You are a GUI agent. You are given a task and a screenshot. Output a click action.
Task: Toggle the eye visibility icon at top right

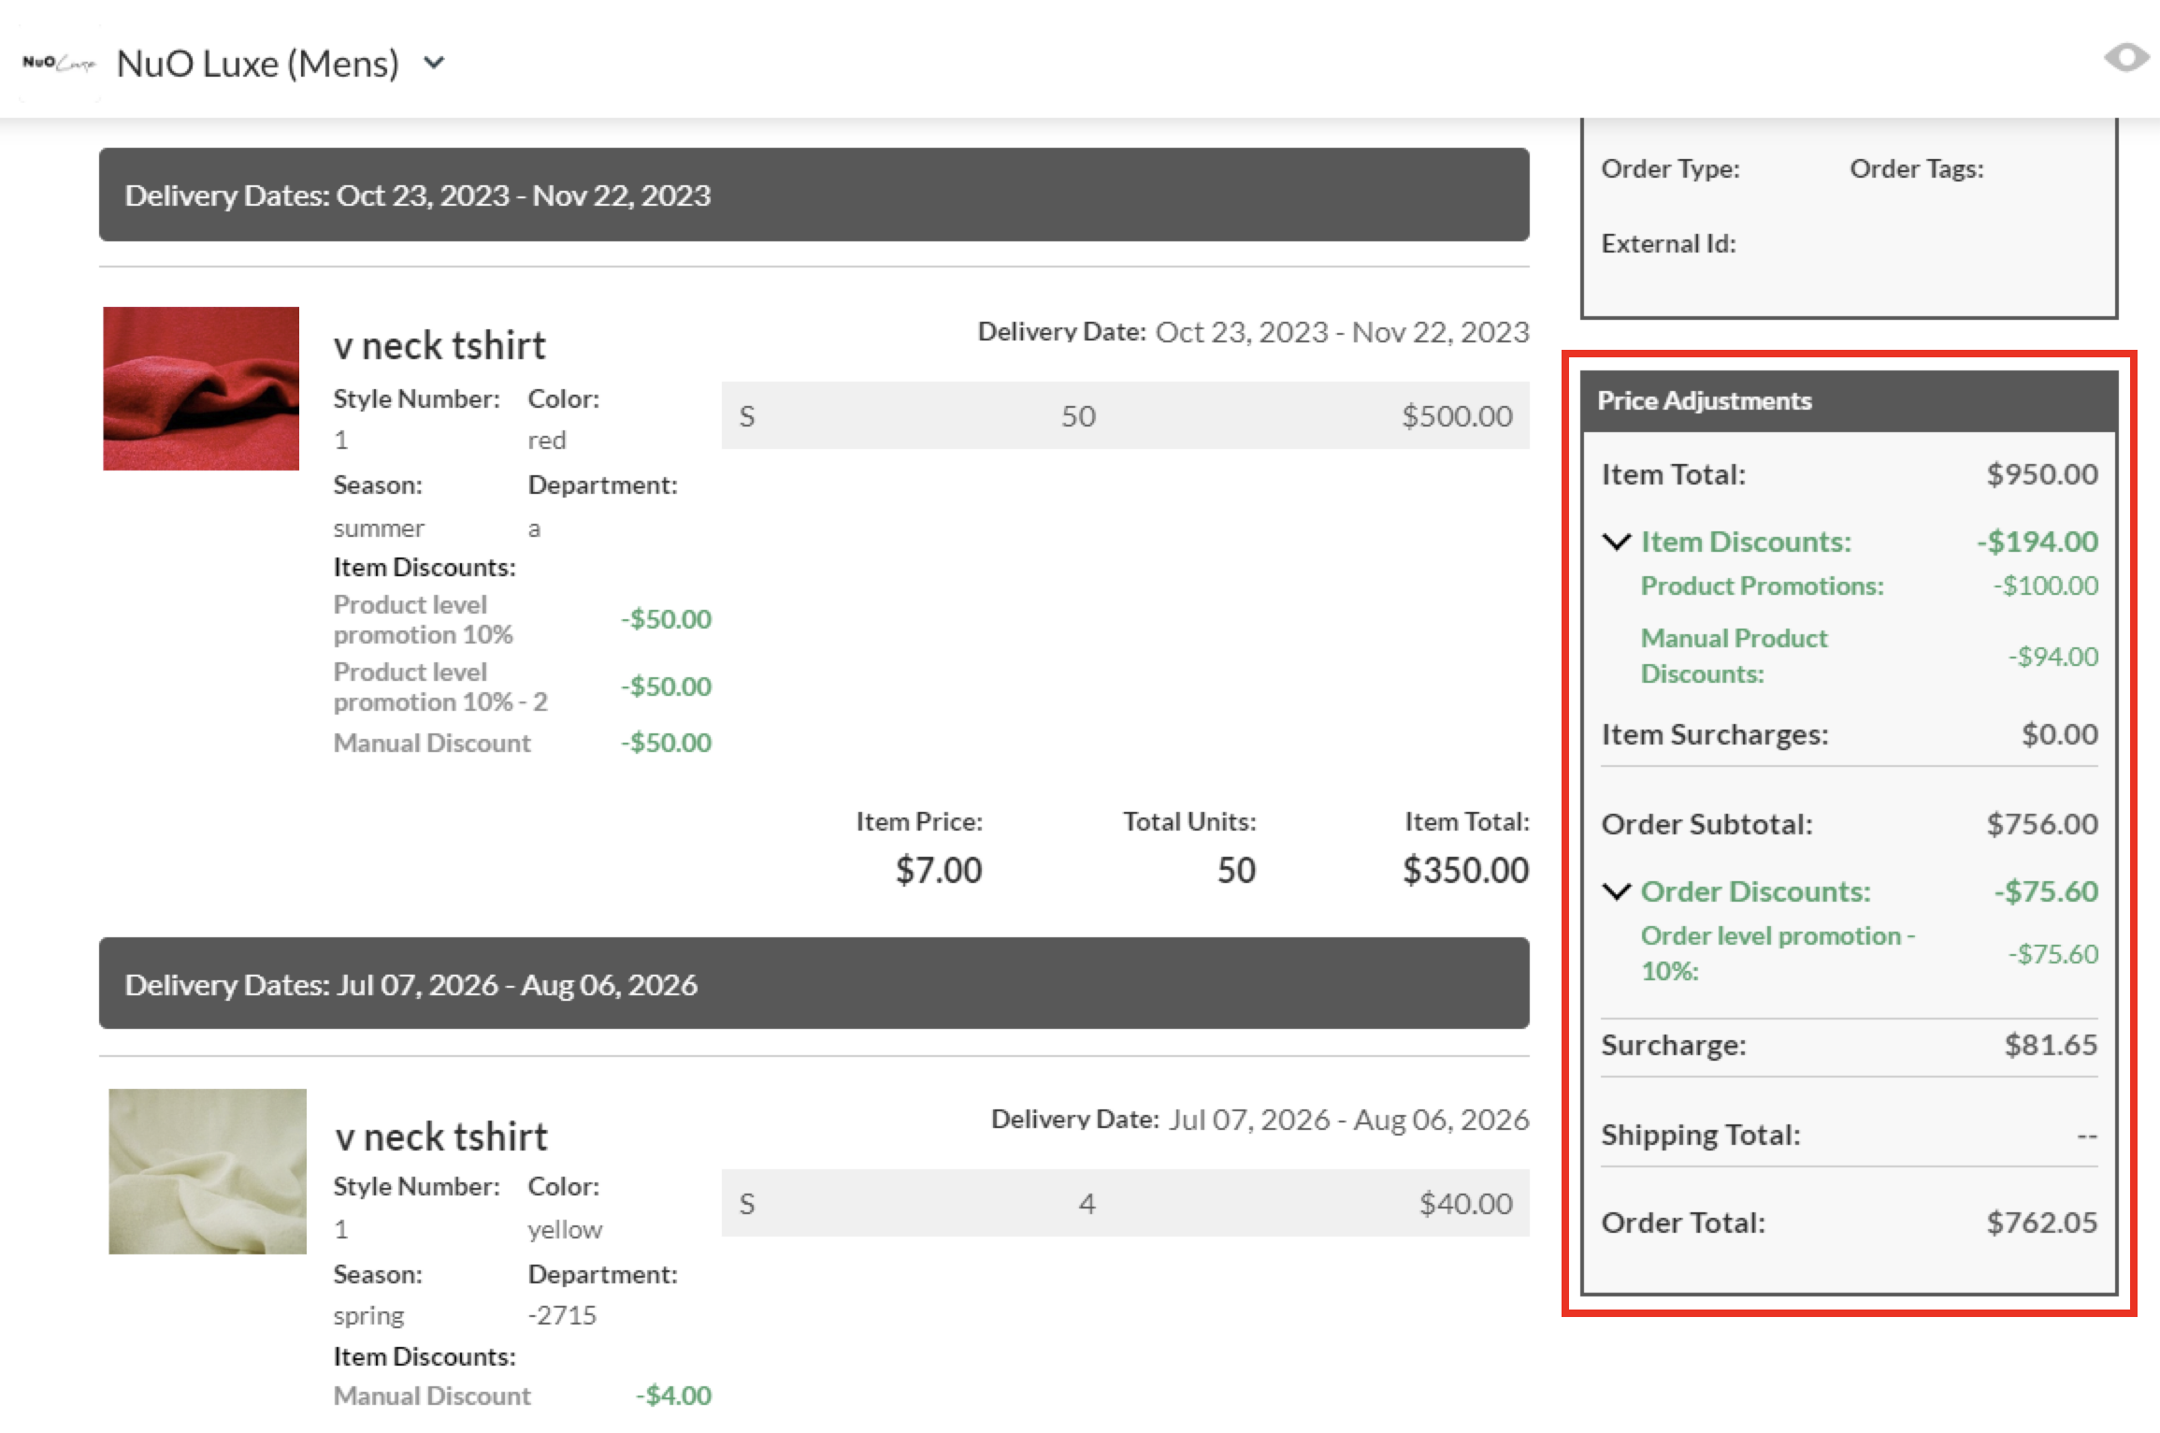click(x=2125, y=58)
